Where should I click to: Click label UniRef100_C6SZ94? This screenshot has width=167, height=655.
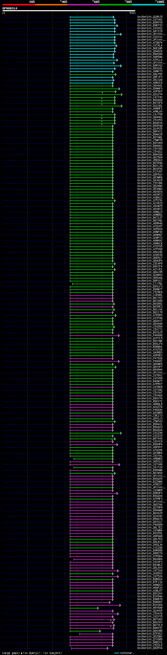pyautogui.click(x=150, y=433)
